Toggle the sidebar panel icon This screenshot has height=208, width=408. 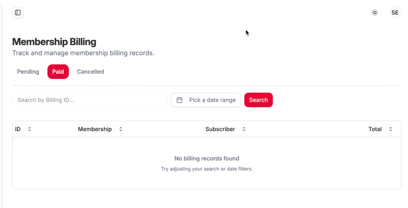[18, 13]
